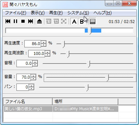Click the 再生速度 value field
139x125 pixels.
33,44
